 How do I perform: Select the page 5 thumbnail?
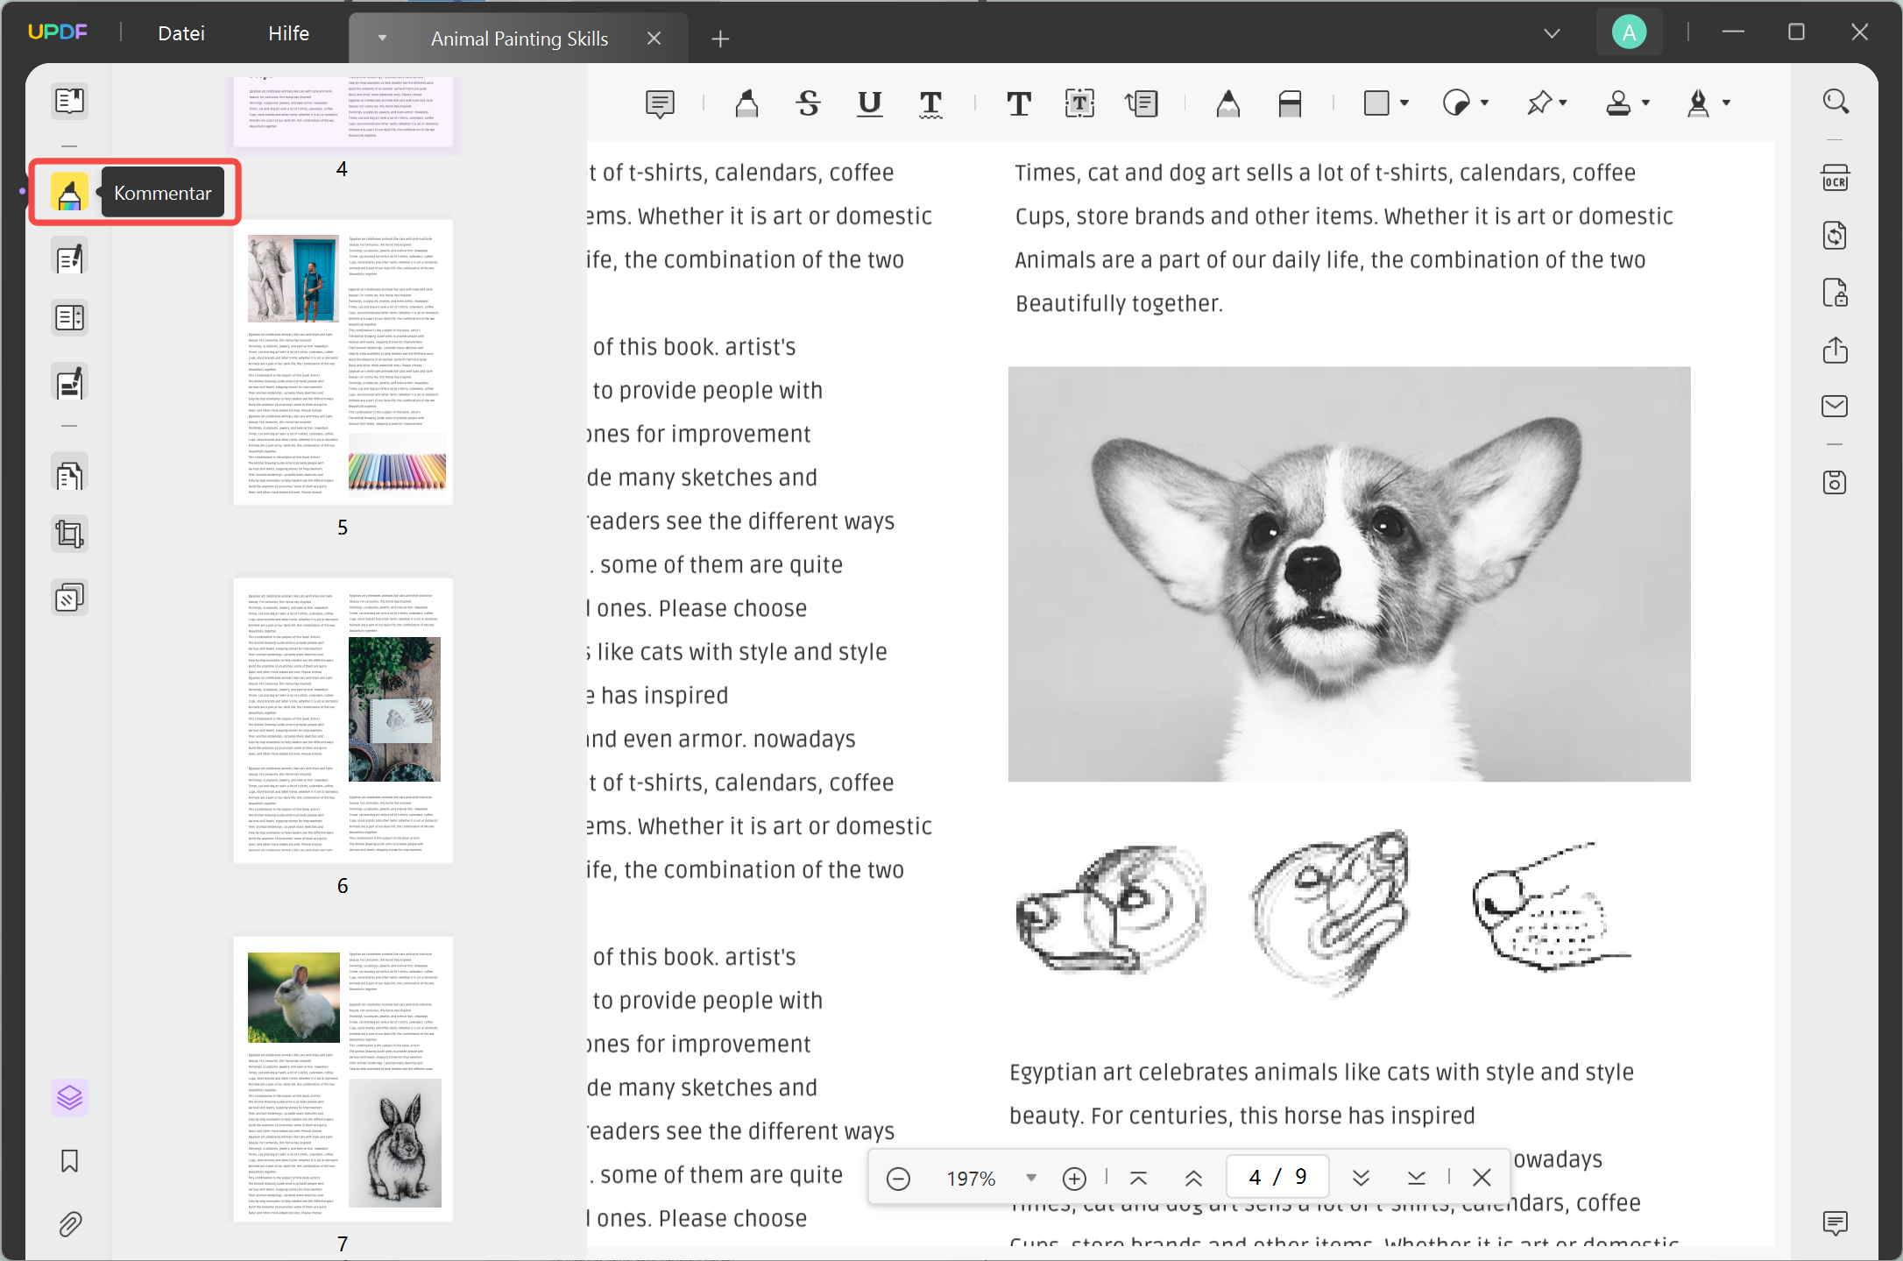343,363
